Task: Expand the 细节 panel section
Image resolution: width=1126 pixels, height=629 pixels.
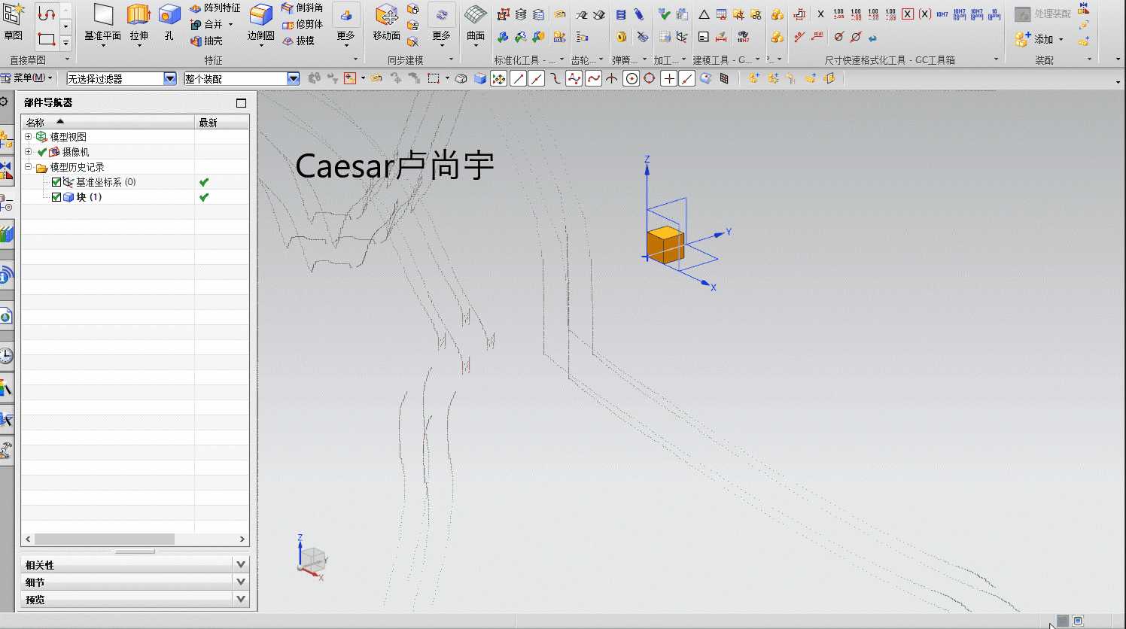Action: [241, 582]
